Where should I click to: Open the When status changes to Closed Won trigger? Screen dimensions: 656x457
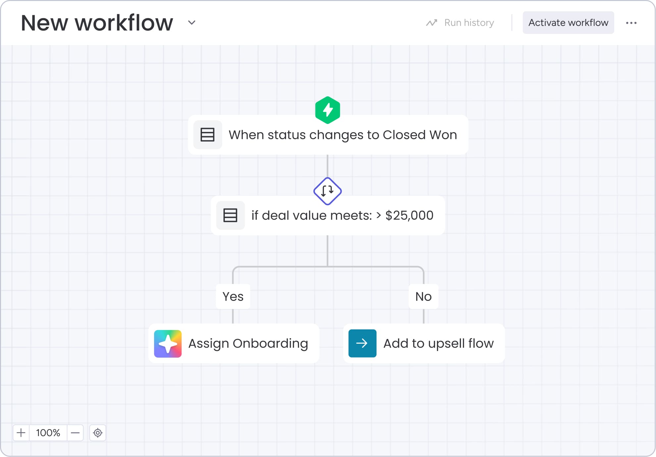[342, 135]
